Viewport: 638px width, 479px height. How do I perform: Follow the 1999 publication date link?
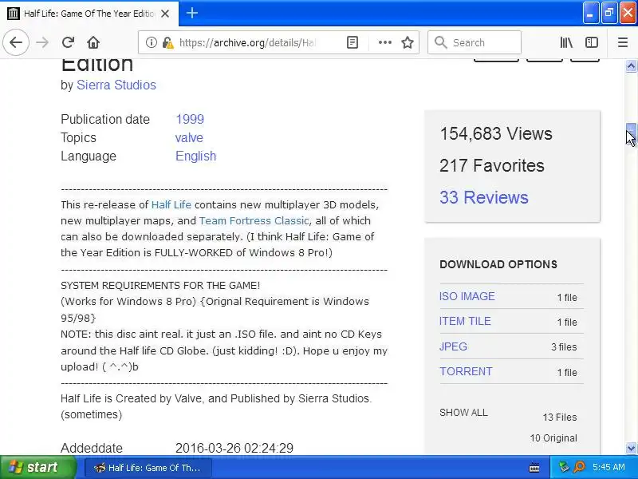[x=190, y=119]
